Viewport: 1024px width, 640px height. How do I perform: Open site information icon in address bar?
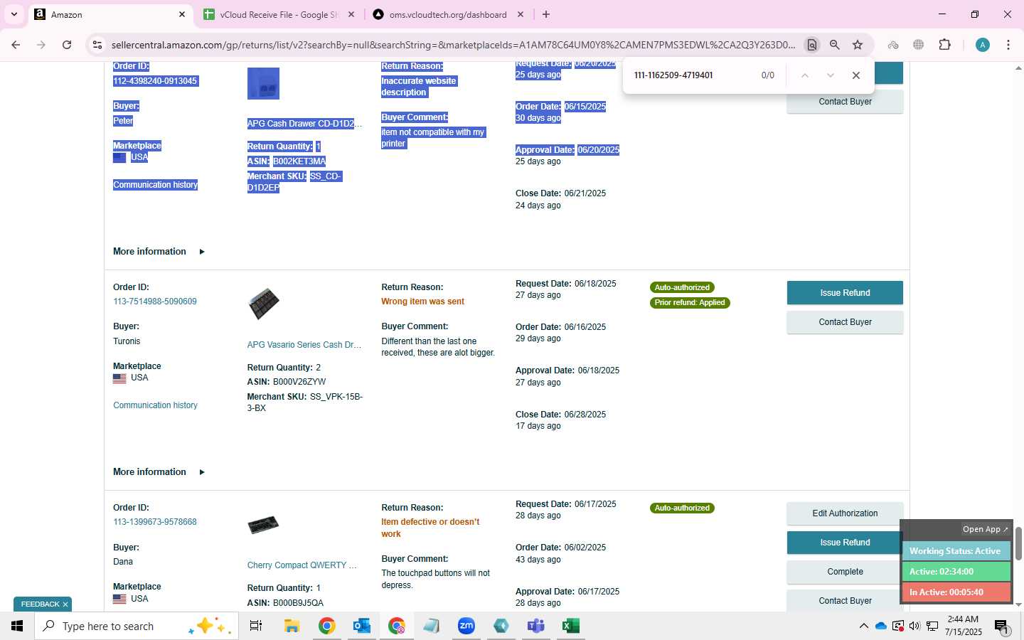[97, 45]
